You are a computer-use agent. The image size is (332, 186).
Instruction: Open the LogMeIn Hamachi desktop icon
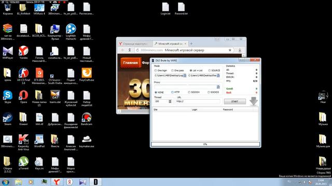(x=71, y=32)
